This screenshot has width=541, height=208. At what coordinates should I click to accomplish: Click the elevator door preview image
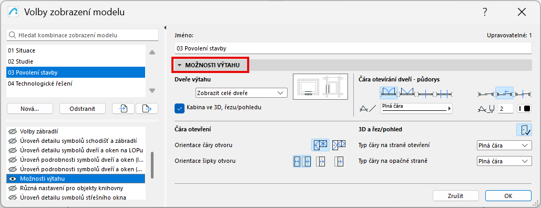click(x=320, y=87)
